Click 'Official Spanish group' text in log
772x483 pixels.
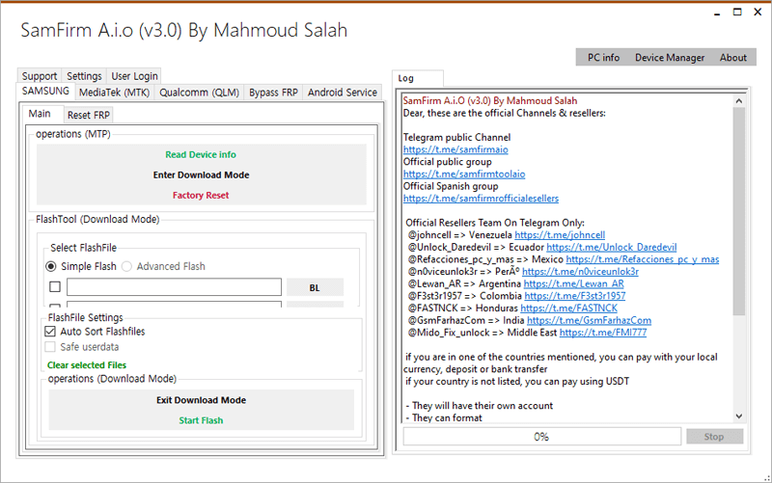[451, 186]
